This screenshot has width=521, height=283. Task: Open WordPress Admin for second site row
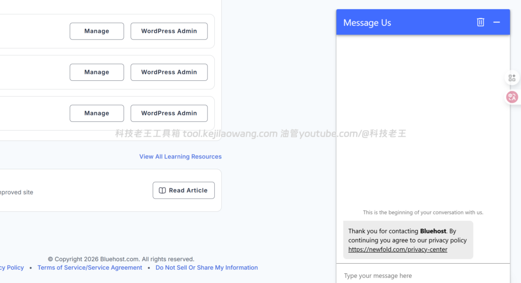click(169, 72)
